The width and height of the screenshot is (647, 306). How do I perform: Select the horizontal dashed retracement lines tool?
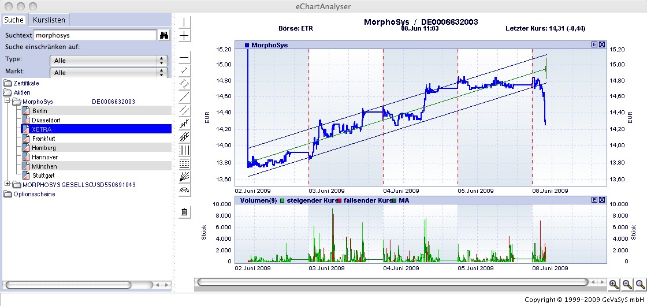tap(184, 163)
